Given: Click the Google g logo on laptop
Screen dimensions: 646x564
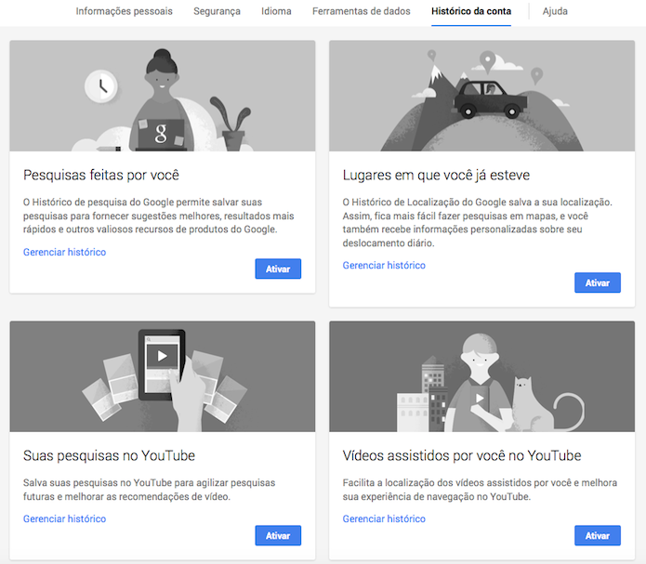Looking at the screenshot, I should click(x=161, y=133).
